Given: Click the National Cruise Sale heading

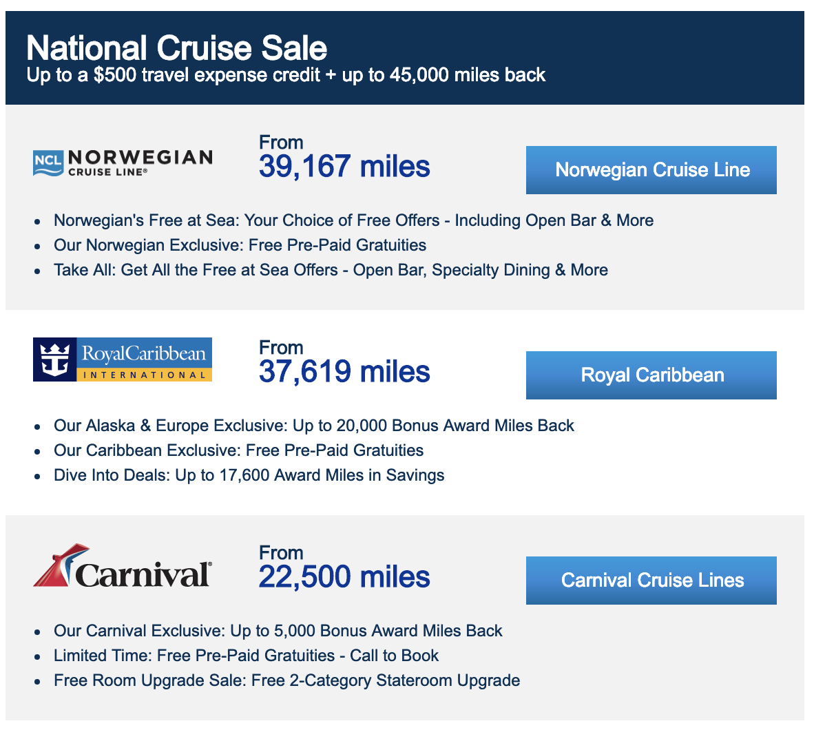Looking at the screenshot, I should pos(176,48).
